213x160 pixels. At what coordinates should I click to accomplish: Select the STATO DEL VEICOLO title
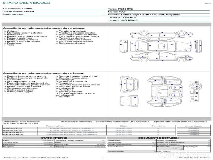pyautogui.click(x=26, y=3)
